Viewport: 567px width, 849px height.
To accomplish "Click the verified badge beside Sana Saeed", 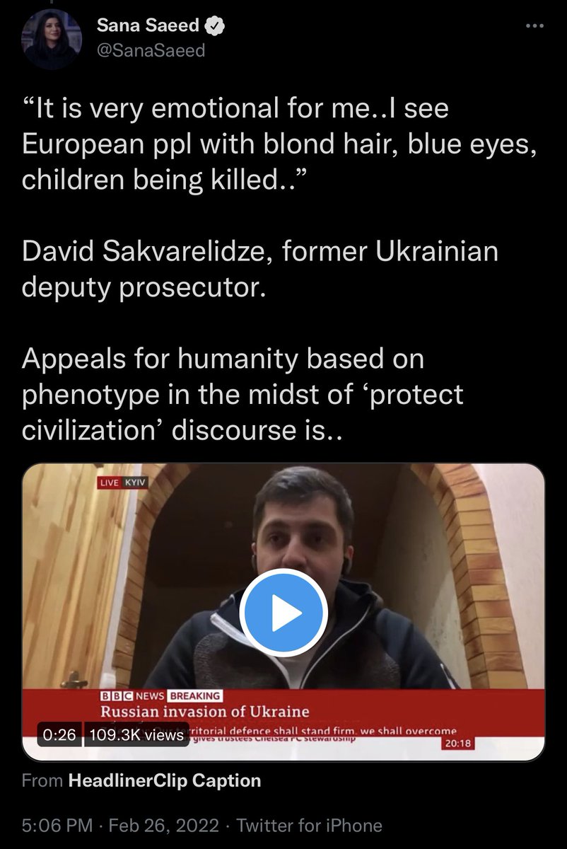I will click(214, 28).
